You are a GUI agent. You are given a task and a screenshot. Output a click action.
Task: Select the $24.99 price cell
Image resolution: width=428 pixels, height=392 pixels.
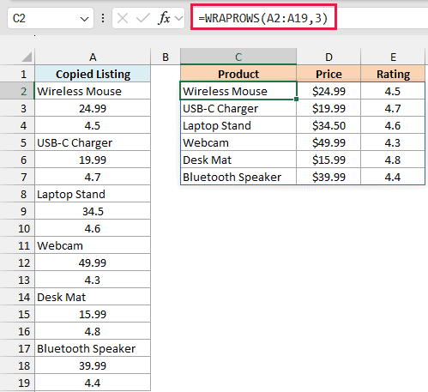point(329,91)
